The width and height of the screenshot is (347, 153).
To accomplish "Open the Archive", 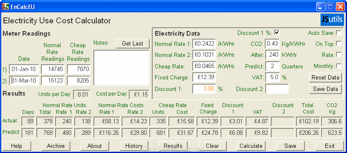I will click(x=56, y=146).
